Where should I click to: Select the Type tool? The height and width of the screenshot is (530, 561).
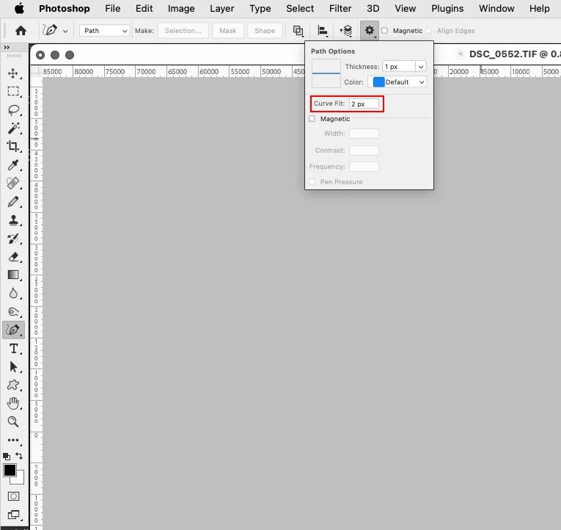tap(13, 349)
